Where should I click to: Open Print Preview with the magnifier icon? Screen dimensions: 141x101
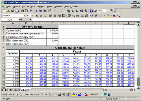[x=27, y=11]
